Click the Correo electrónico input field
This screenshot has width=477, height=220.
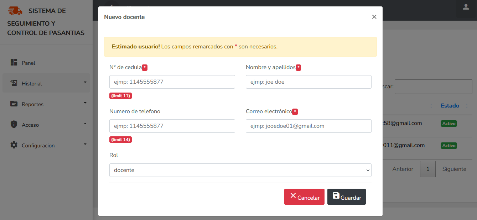[309, 126]
